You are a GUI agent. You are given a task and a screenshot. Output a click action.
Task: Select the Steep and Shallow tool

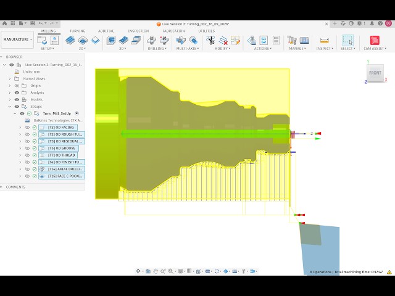136,40
